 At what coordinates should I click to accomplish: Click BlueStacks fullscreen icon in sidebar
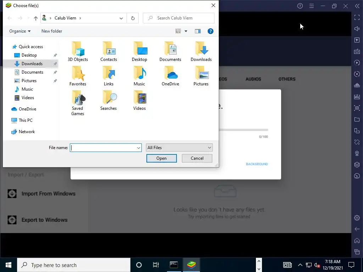pos(357,17)
